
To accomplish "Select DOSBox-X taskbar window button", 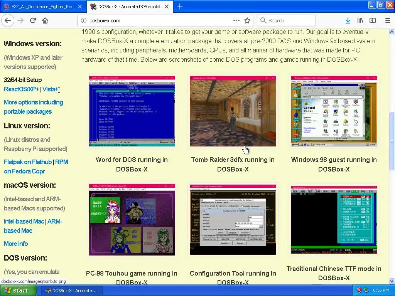I will tap(71, 291).
